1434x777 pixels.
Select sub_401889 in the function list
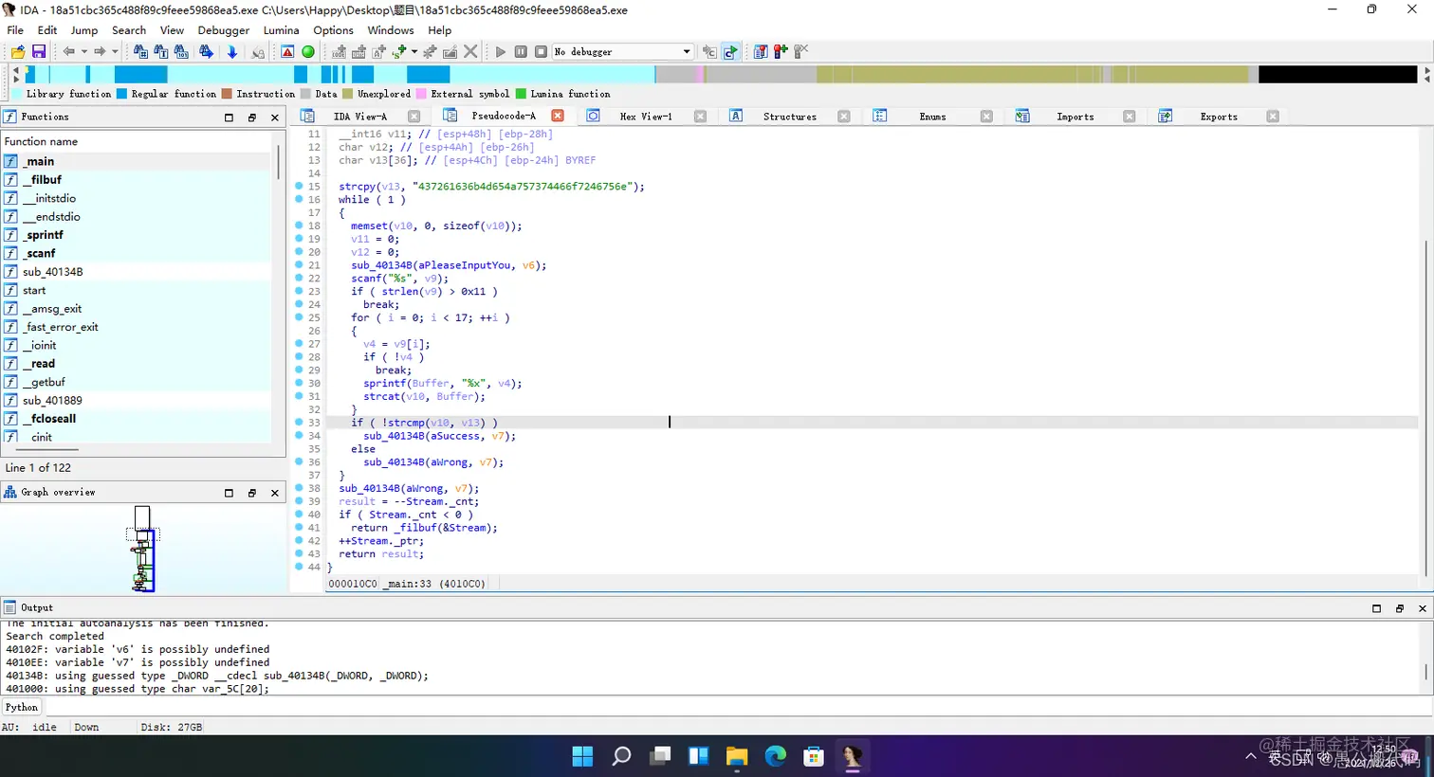(137, 401)
